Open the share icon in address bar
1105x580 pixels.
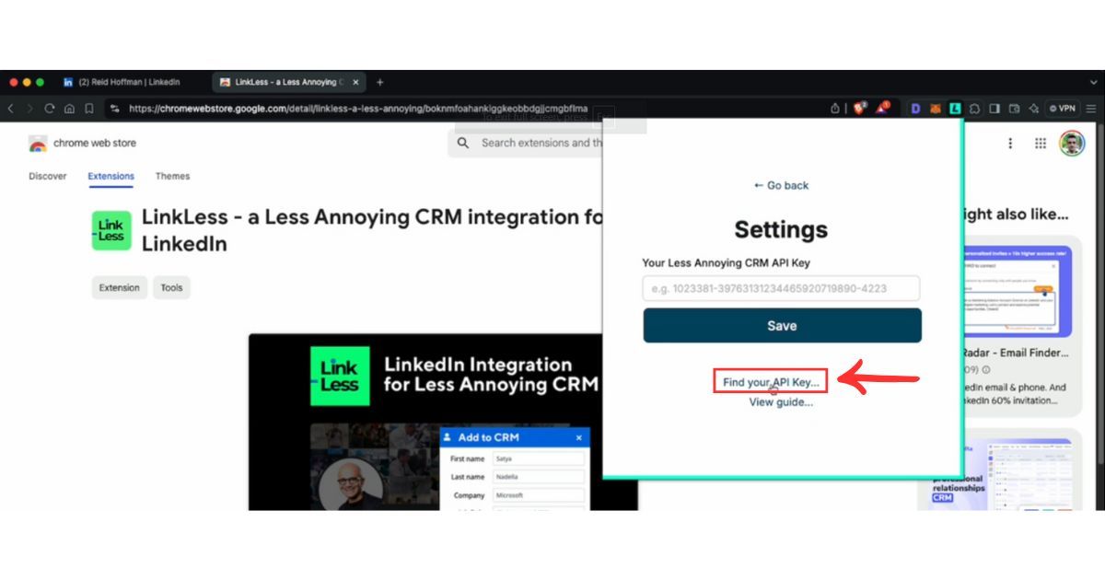(835, 109)
